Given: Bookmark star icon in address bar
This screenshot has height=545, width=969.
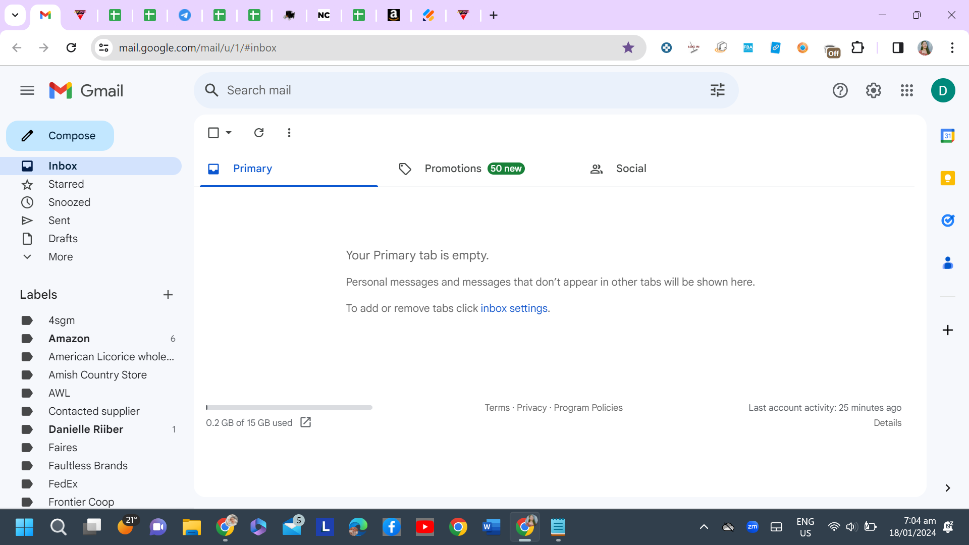Looking at the screenshot, I should pos(628,48).
